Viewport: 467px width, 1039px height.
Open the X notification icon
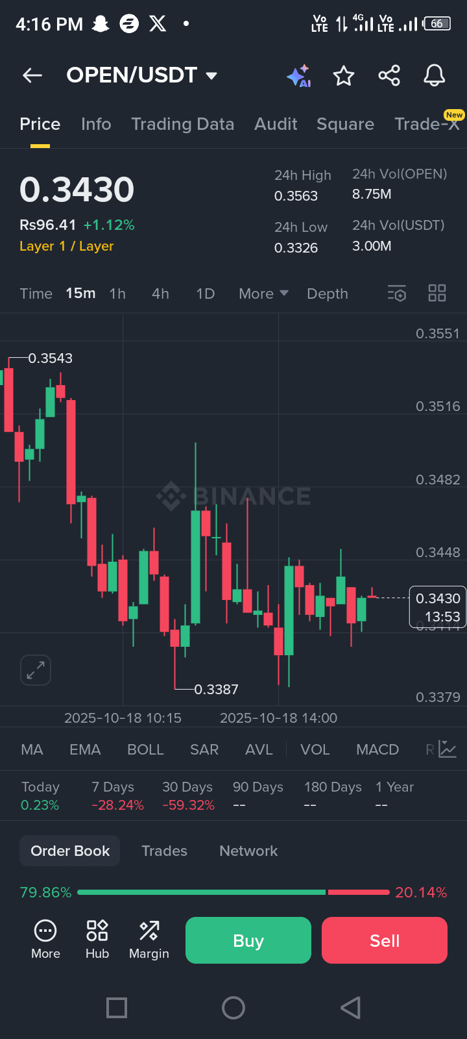click(158, 24)
